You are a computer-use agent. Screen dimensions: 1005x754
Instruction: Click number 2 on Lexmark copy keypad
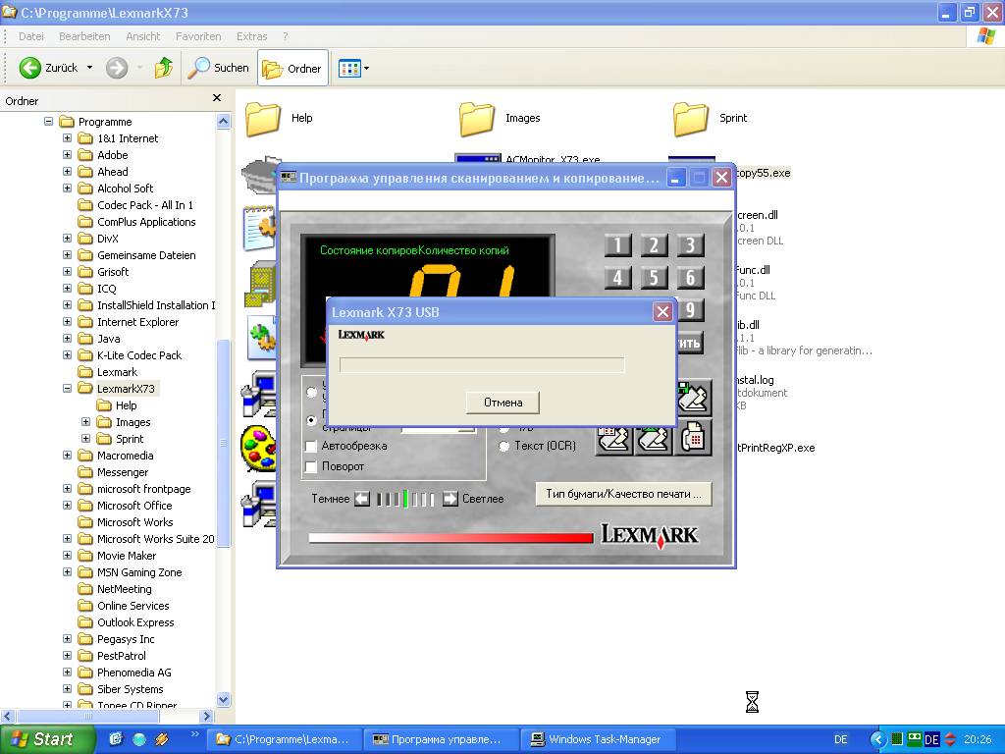(654, 244)
